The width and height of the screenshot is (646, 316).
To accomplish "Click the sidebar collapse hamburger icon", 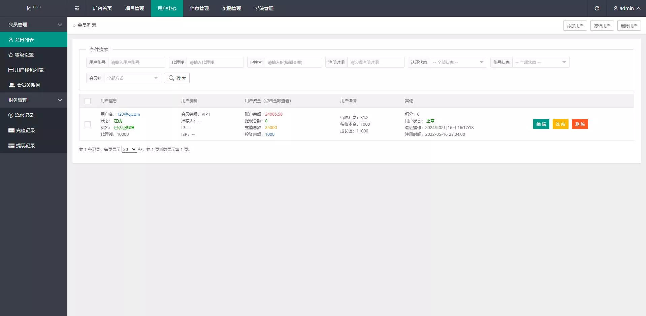I will pyautogui.click(x=77, y=8).
